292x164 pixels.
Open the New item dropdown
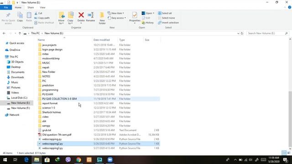tap(115, 13)
